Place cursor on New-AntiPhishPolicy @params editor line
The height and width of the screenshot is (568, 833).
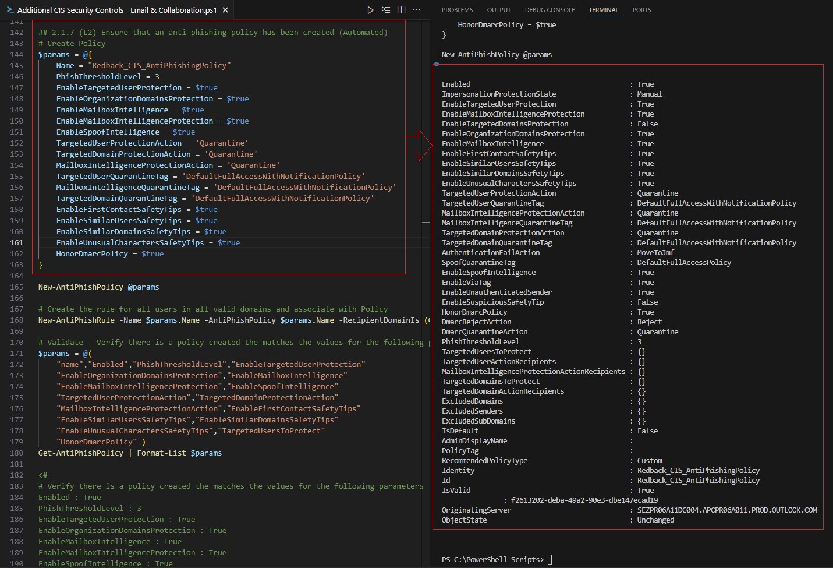[x=98, y=287]
